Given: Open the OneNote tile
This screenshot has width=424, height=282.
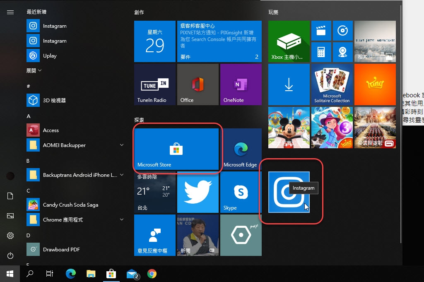Looking at the screenshot, I should pyautogui.click(x=241, y=84).
